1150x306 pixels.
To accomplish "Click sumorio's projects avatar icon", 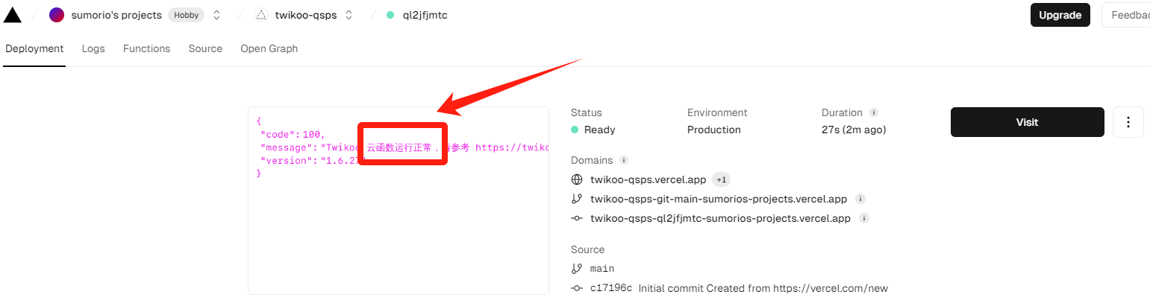I will pos(57,15).
